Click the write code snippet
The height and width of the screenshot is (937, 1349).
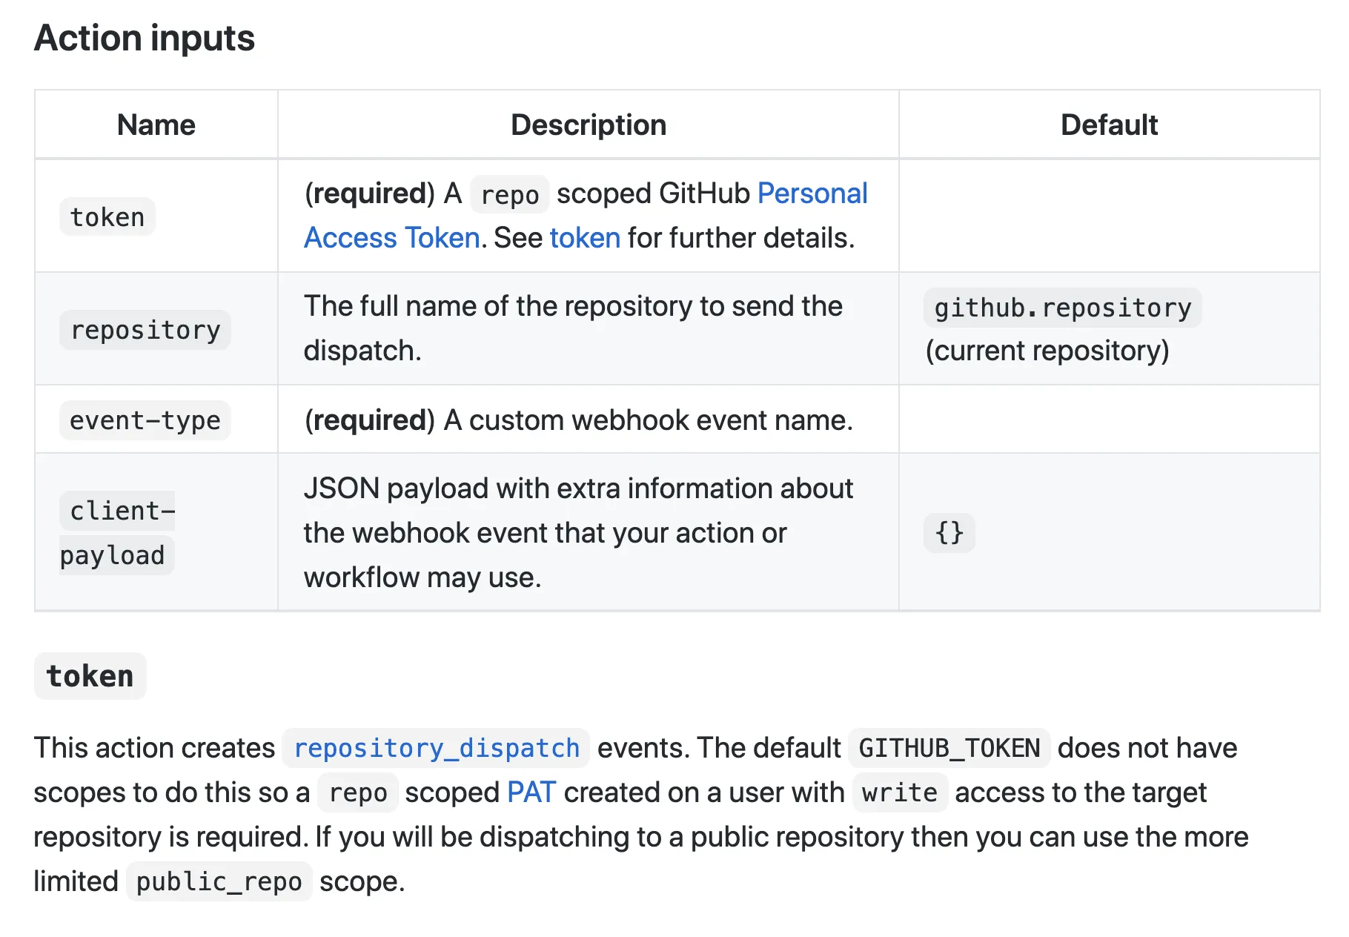[900, 792]
